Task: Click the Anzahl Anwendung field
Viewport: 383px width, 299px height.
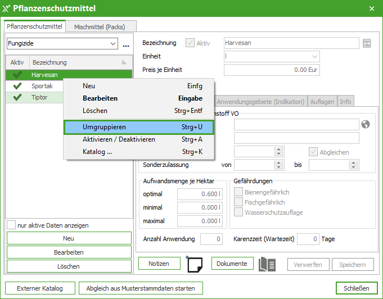Action: click(x=211, y=239)
